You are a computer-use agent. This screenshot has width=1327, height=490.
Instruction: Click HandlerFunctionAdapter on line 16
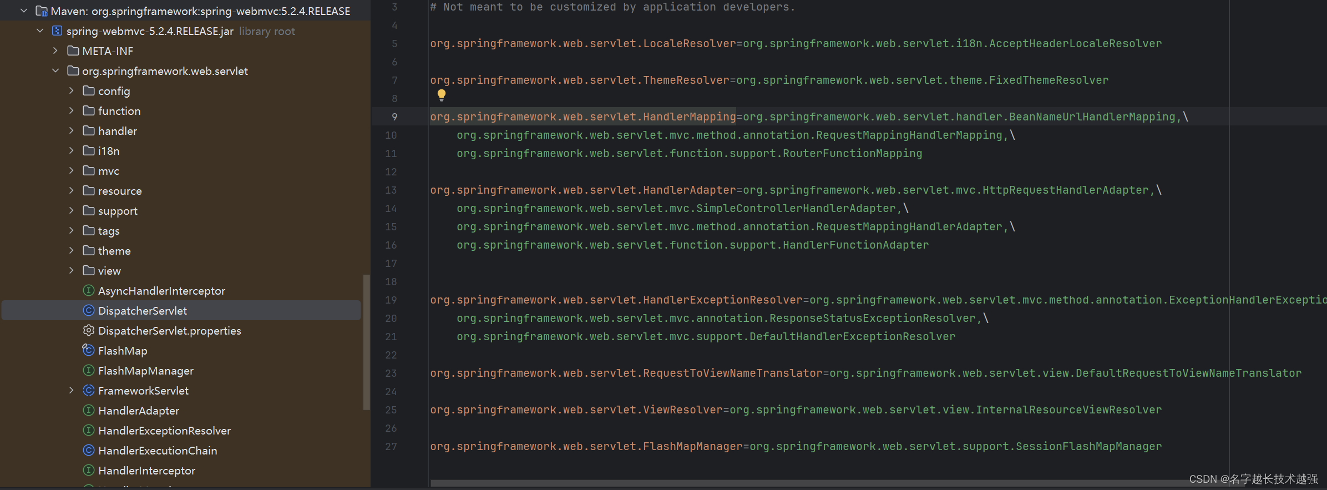(855, 245)
